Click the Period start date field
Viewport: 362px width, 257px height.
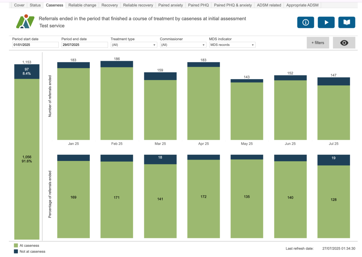point(35,45)
